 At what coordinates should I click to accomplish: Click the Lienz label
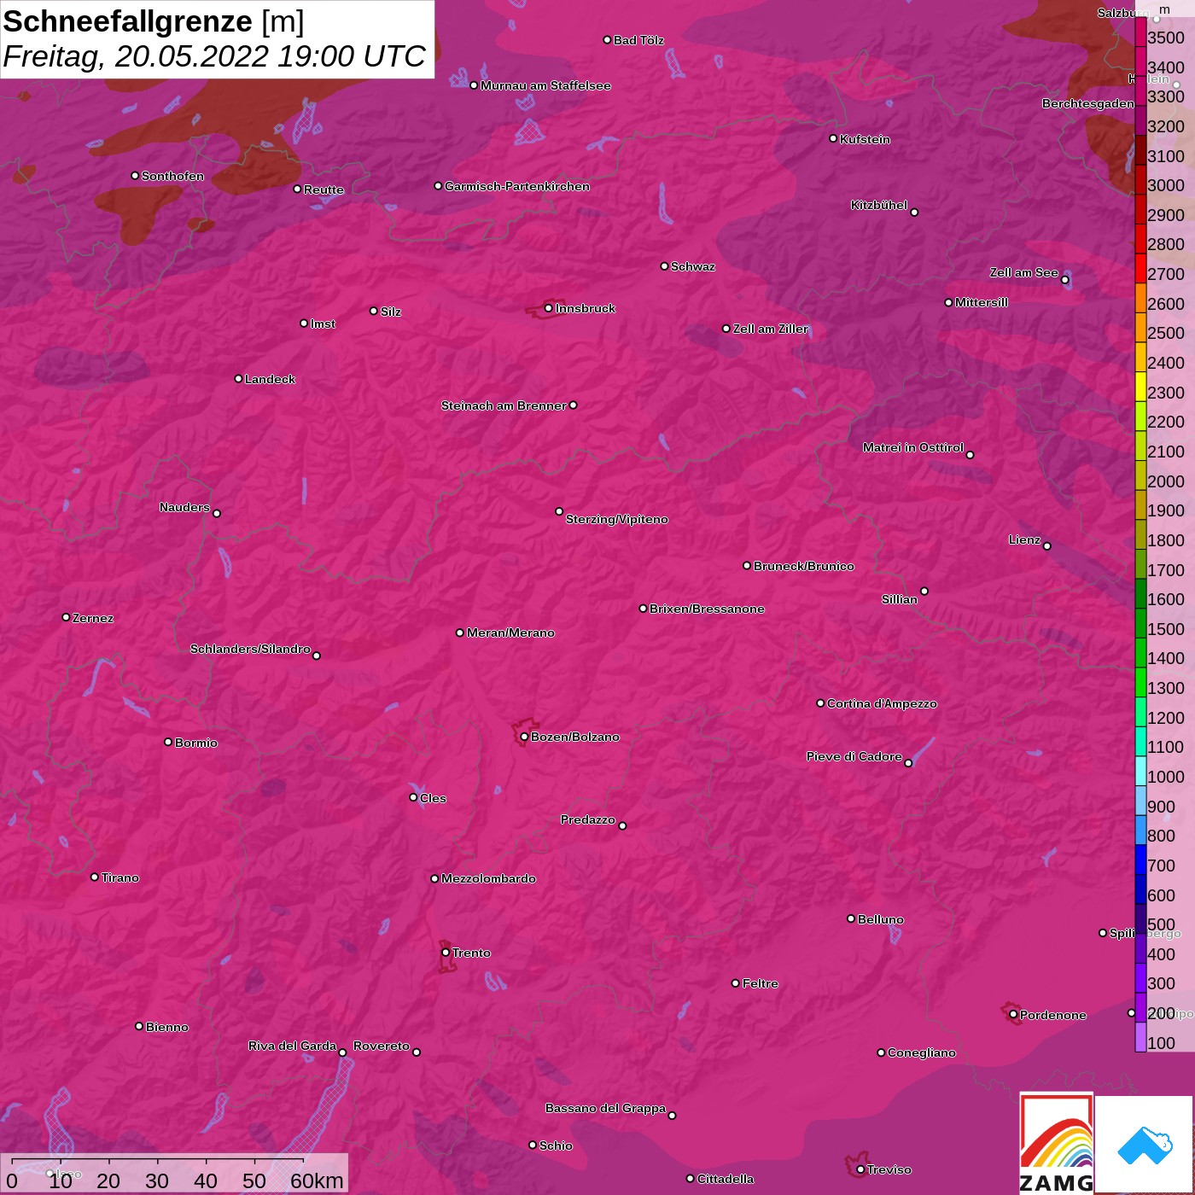(x=1024, y=539)
